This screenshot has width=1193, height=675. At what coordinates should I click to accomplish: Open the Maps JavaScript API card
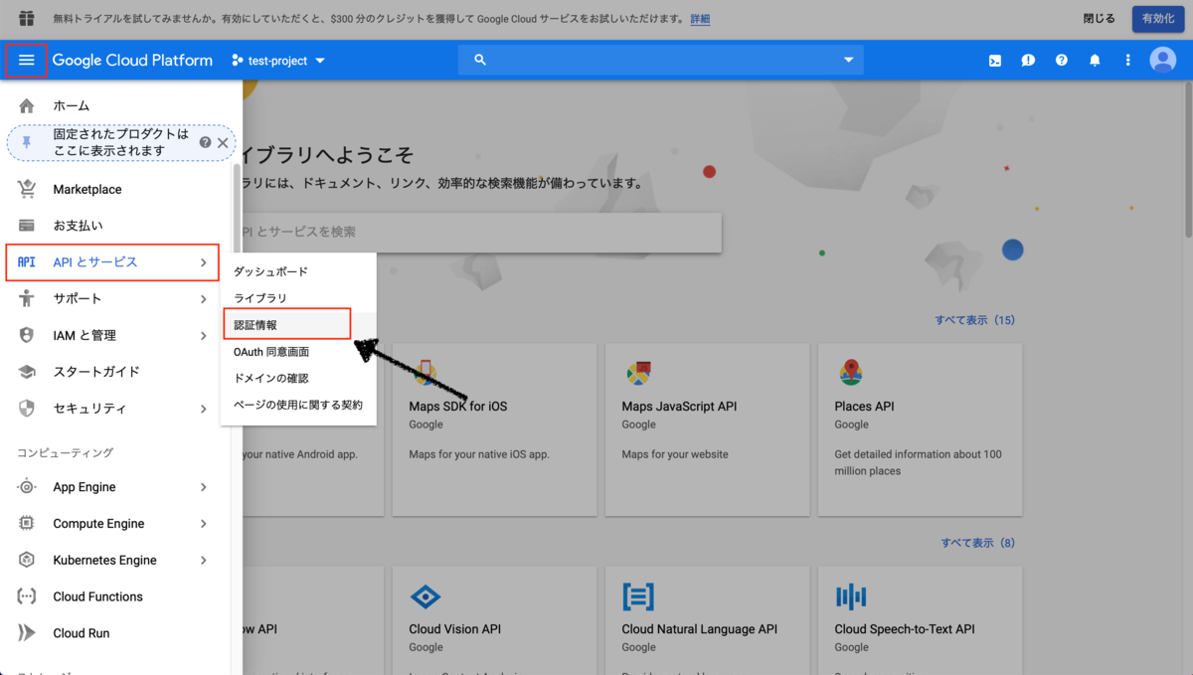(x=707, y=429)
